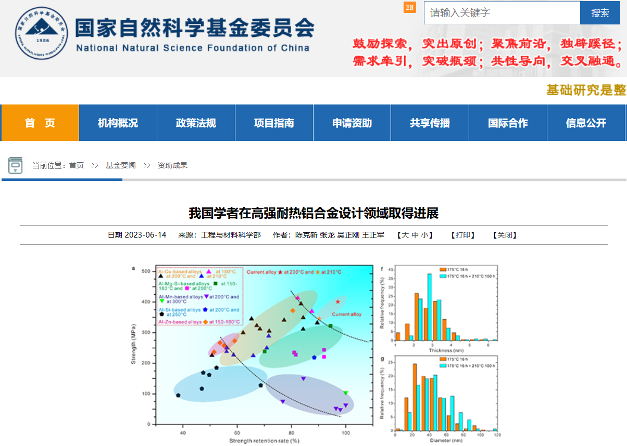Screen dimensions: 627x446
Task: Open the 首页 home tab
Action: [40, 123]
